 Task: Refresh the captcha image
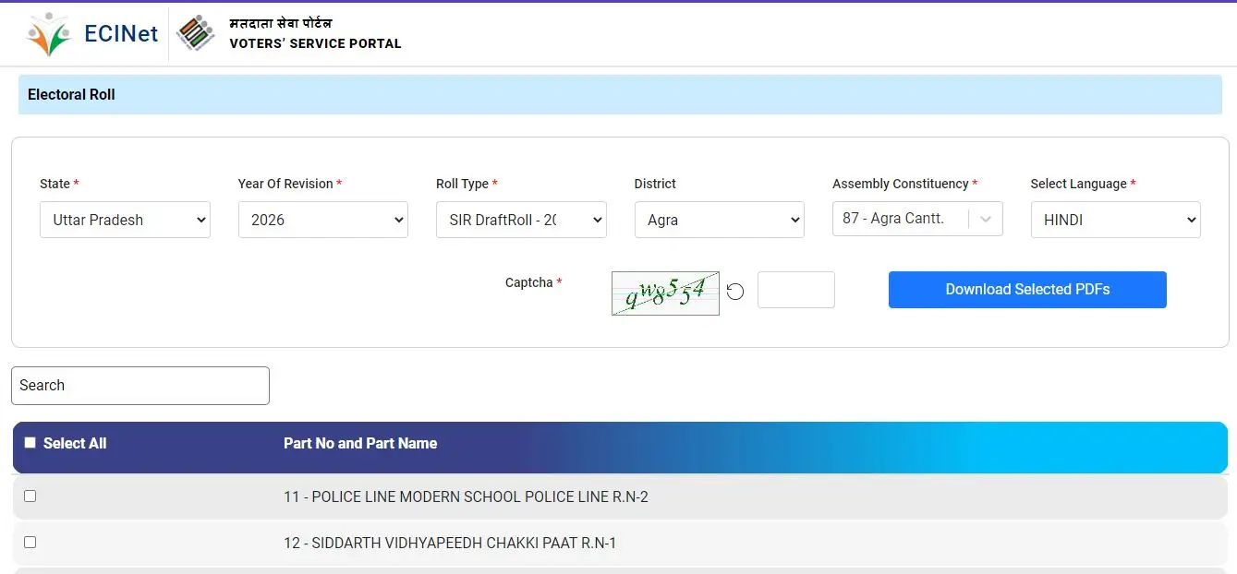(734, 292)
